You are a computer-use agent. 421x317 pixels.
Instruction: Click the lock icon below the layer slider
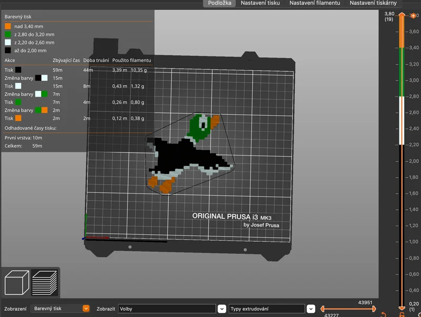tap(402, 314)
